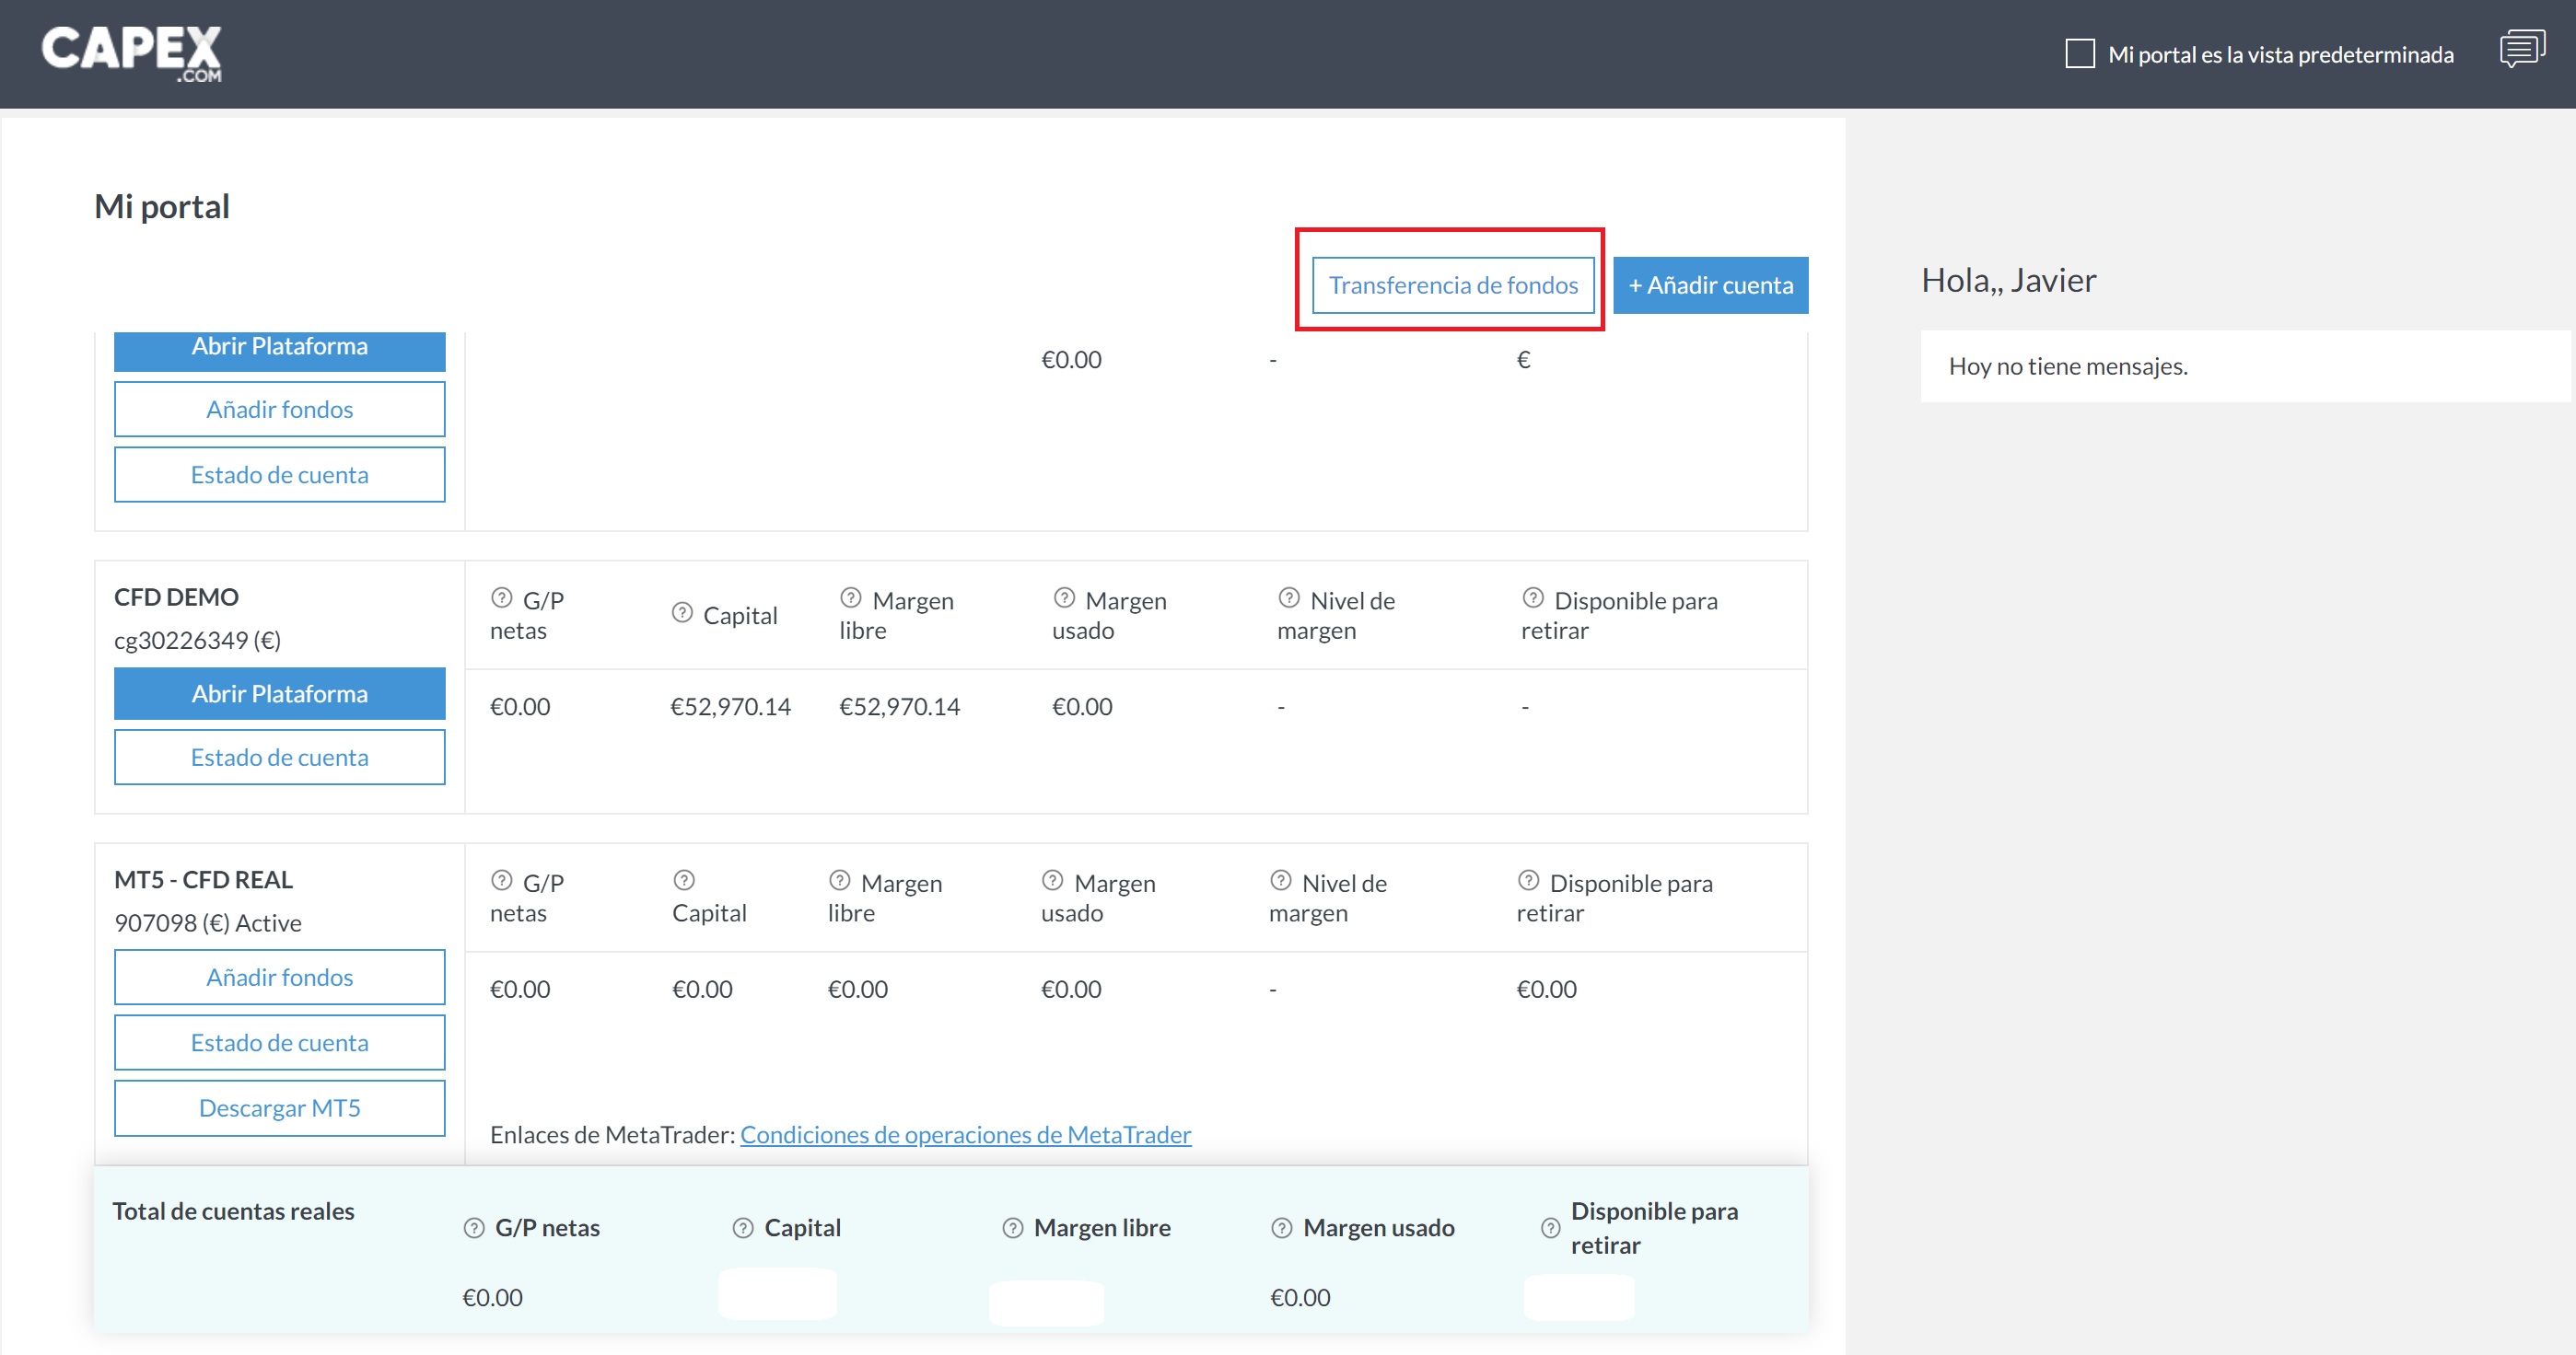Open Estado de cuenta for CFD DEMO
Image resolution: width=2576 pixels, height=1355 pixels.
point(280,758)
